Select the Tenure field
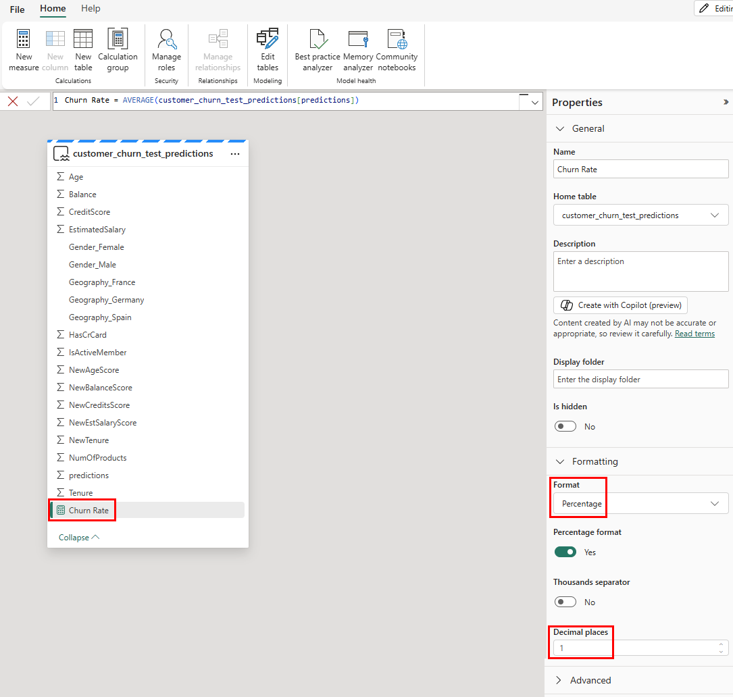Viewport: 733px width, 697px height. 81,493
